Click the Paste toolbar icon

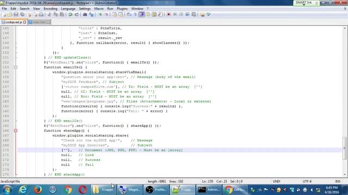tap(62, 15)
